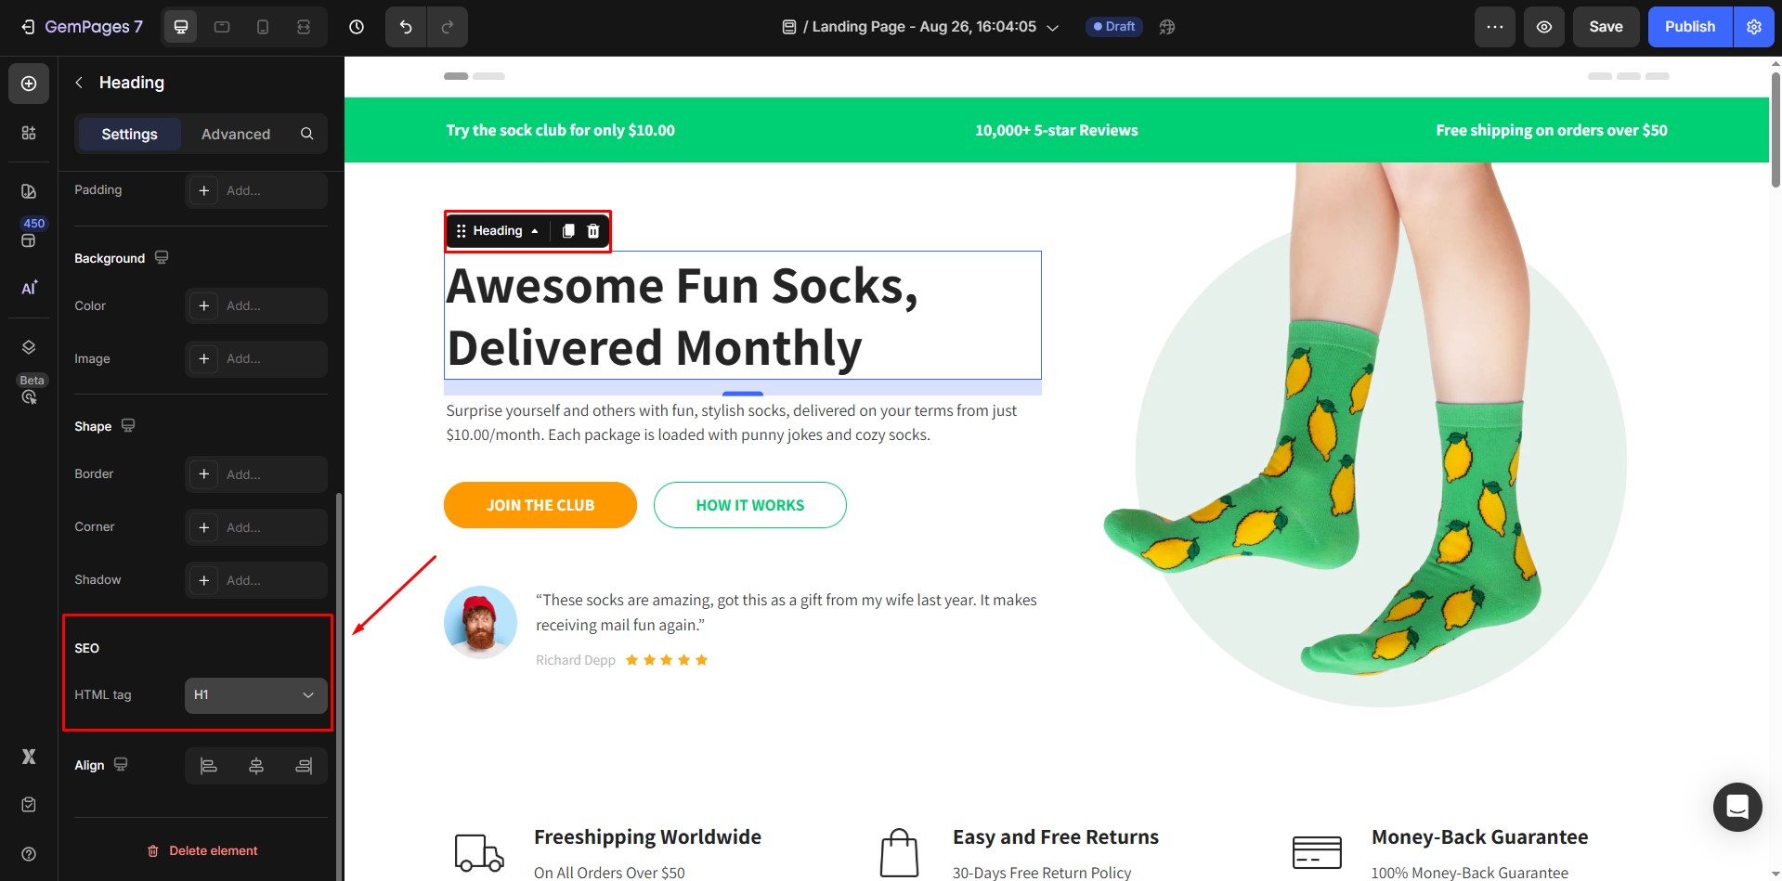Align the heading text right

(x=304, y=765)
